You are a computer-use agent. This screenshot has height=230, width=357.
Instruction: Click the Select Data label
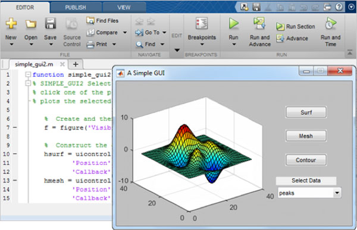(x=306, y=181)
